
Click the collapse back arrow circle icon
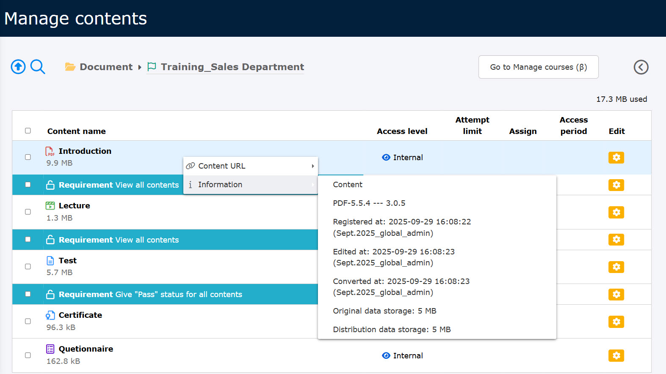(x=641, y=67)
